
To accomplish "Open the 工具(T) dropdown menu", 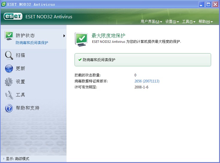I will pyautogui.click(x=189, y=22).
